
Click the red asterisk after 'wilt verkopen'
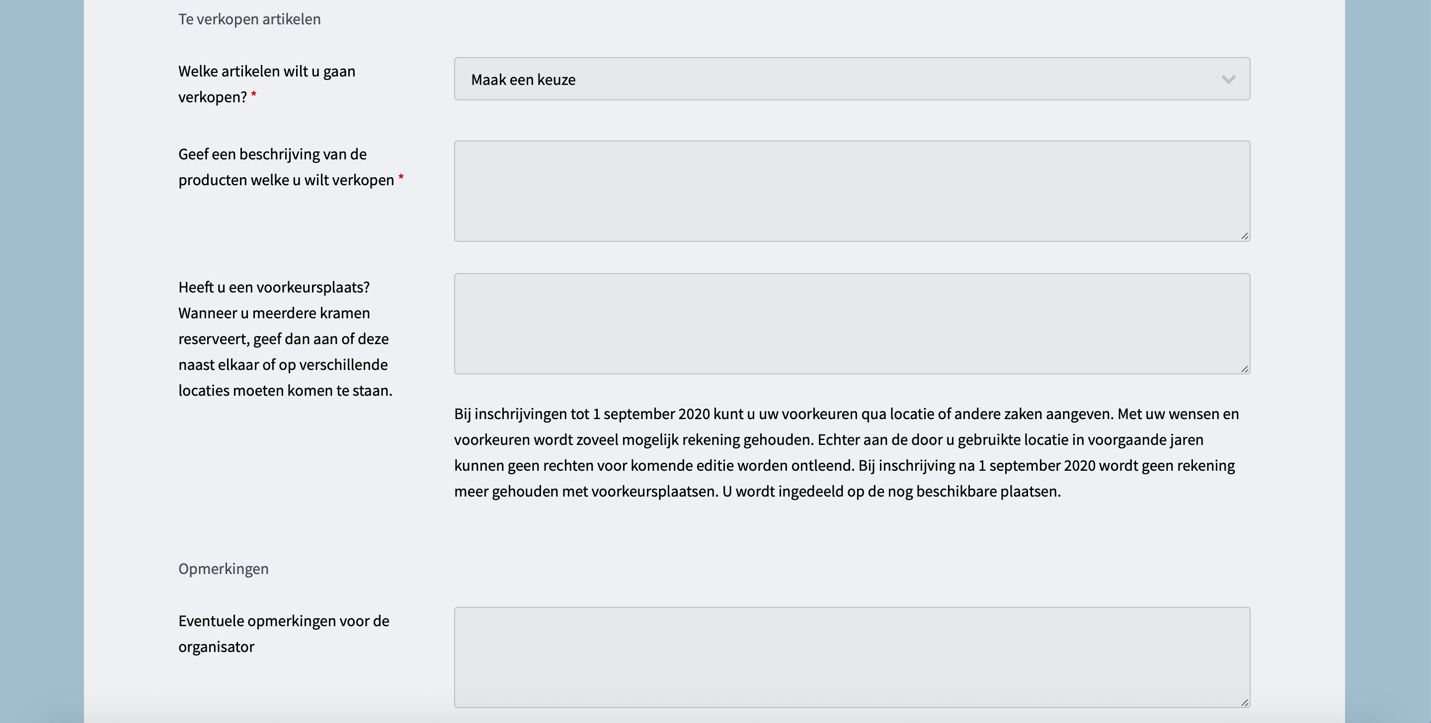[401, 178]
